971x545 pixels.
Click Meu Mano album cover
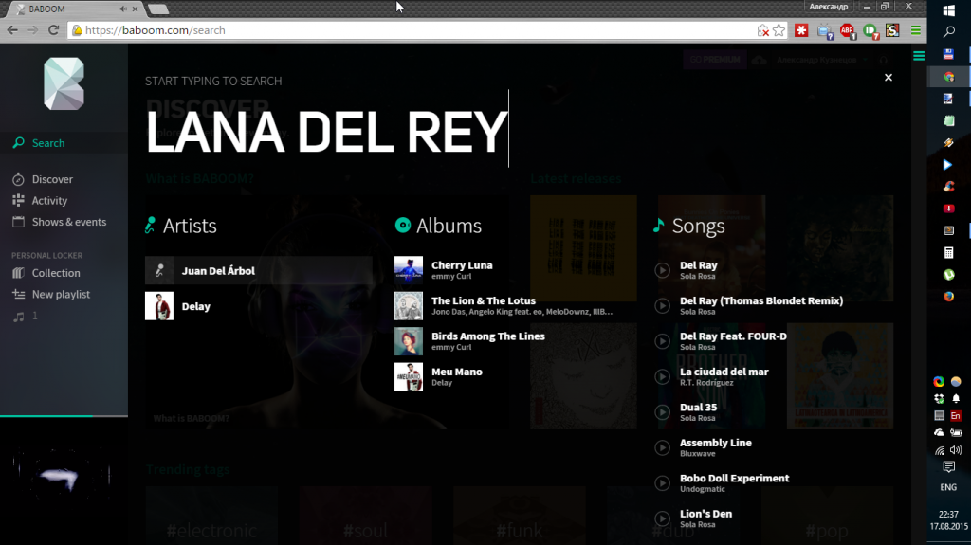(x=409, y=376)
